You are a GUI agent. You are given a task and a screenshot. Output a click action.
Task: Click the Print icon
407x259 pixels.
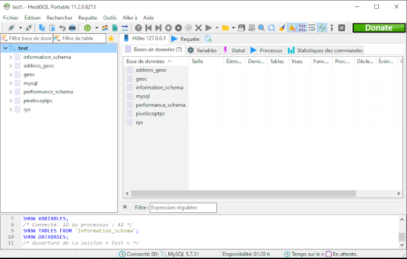[x=72, y=27]
